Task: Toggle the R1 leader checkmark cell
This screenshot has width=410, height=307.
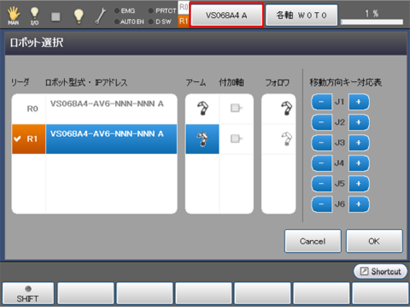Action: [x=29, y=139]
